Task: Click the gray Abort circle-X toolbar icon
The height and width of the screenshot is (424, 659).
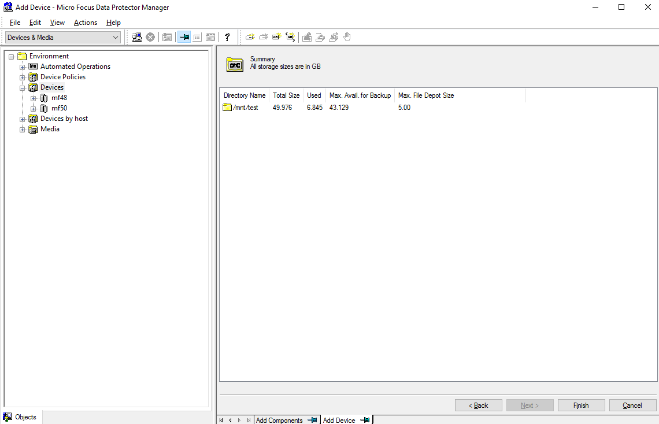Action: [x=150, y=37]
